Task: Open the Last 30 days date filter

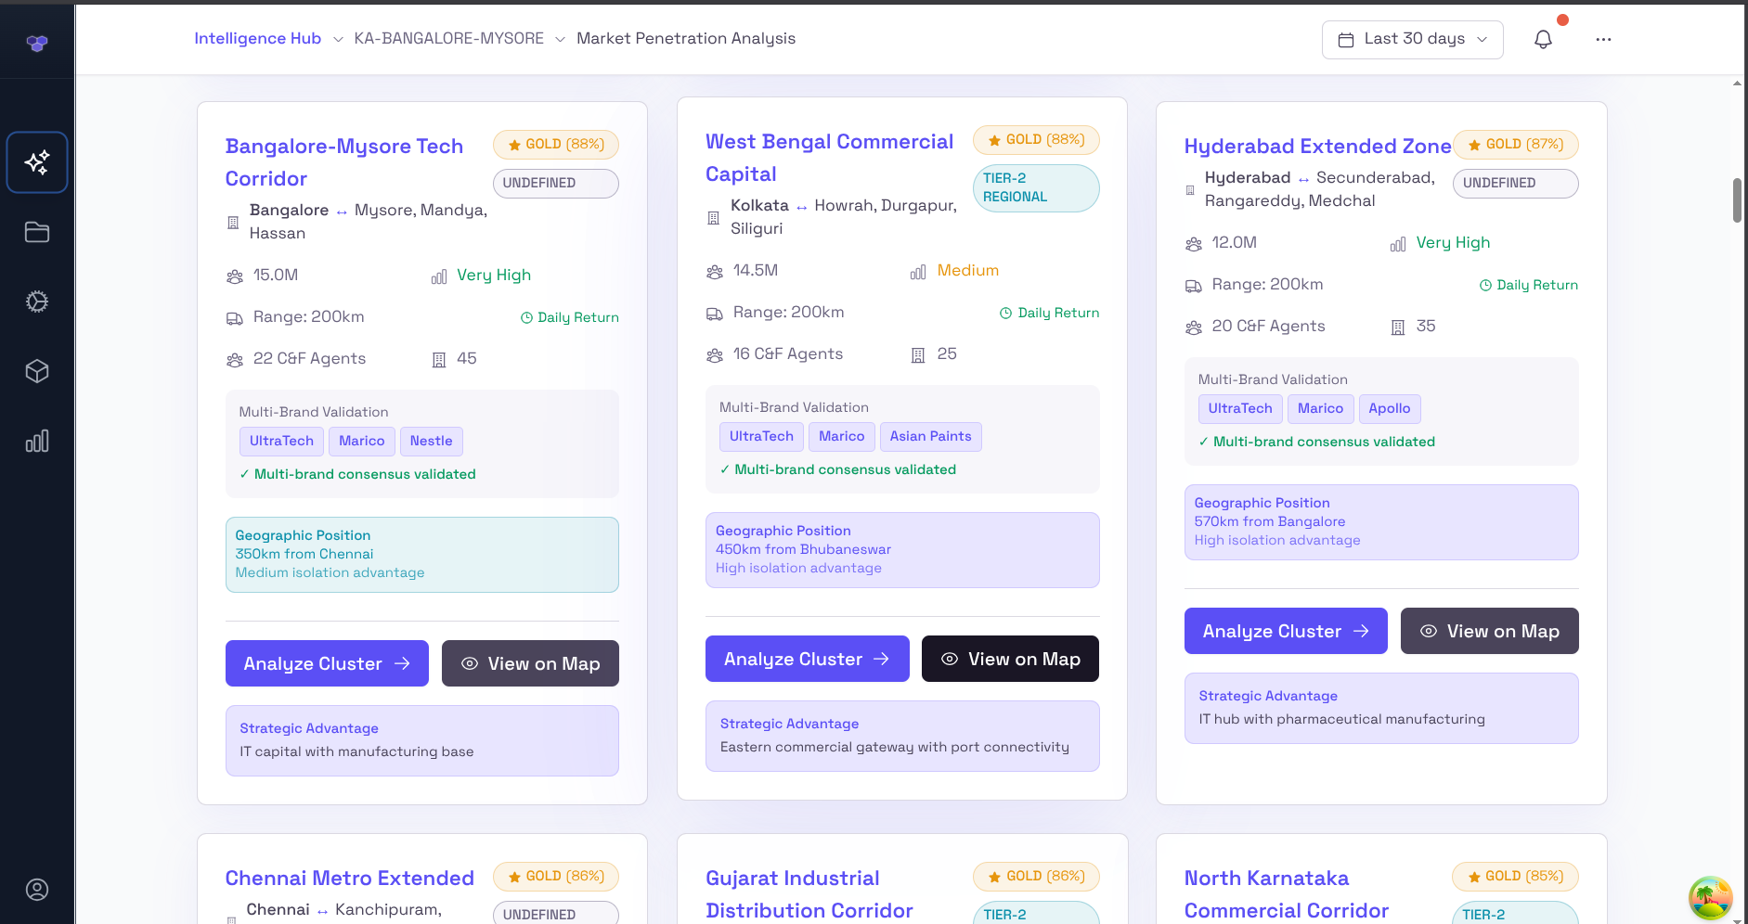Action: pos(1412,39)
